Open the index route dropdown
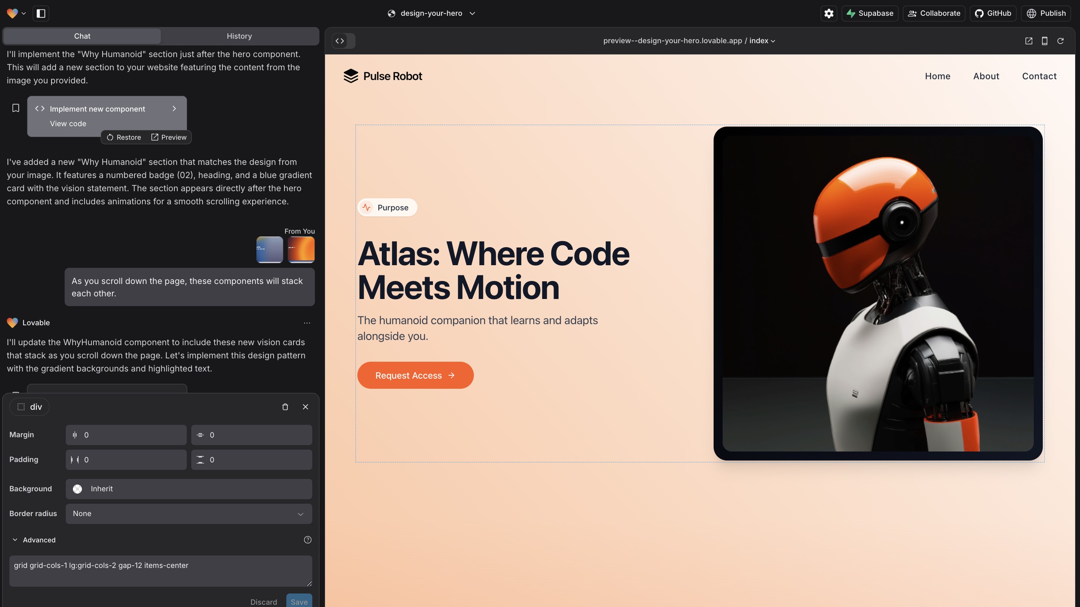The width and height of the screenshot is (1080, 607). [x=762, y=41]
